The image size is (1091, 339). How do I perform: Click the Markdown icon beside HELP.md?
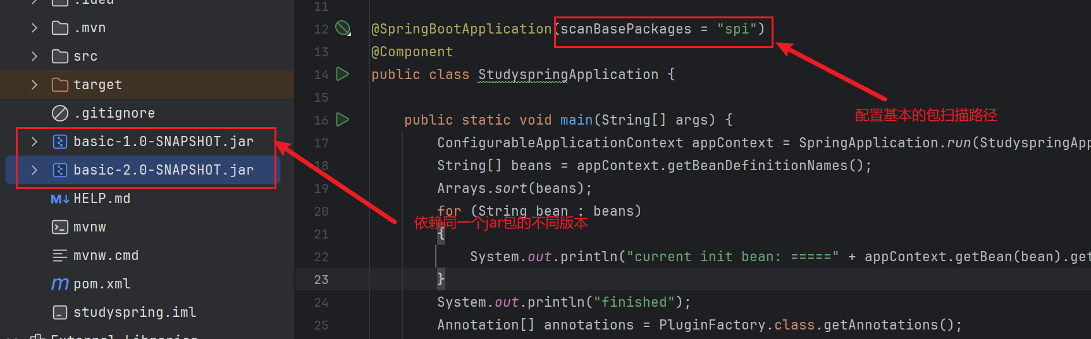[59, 199]
